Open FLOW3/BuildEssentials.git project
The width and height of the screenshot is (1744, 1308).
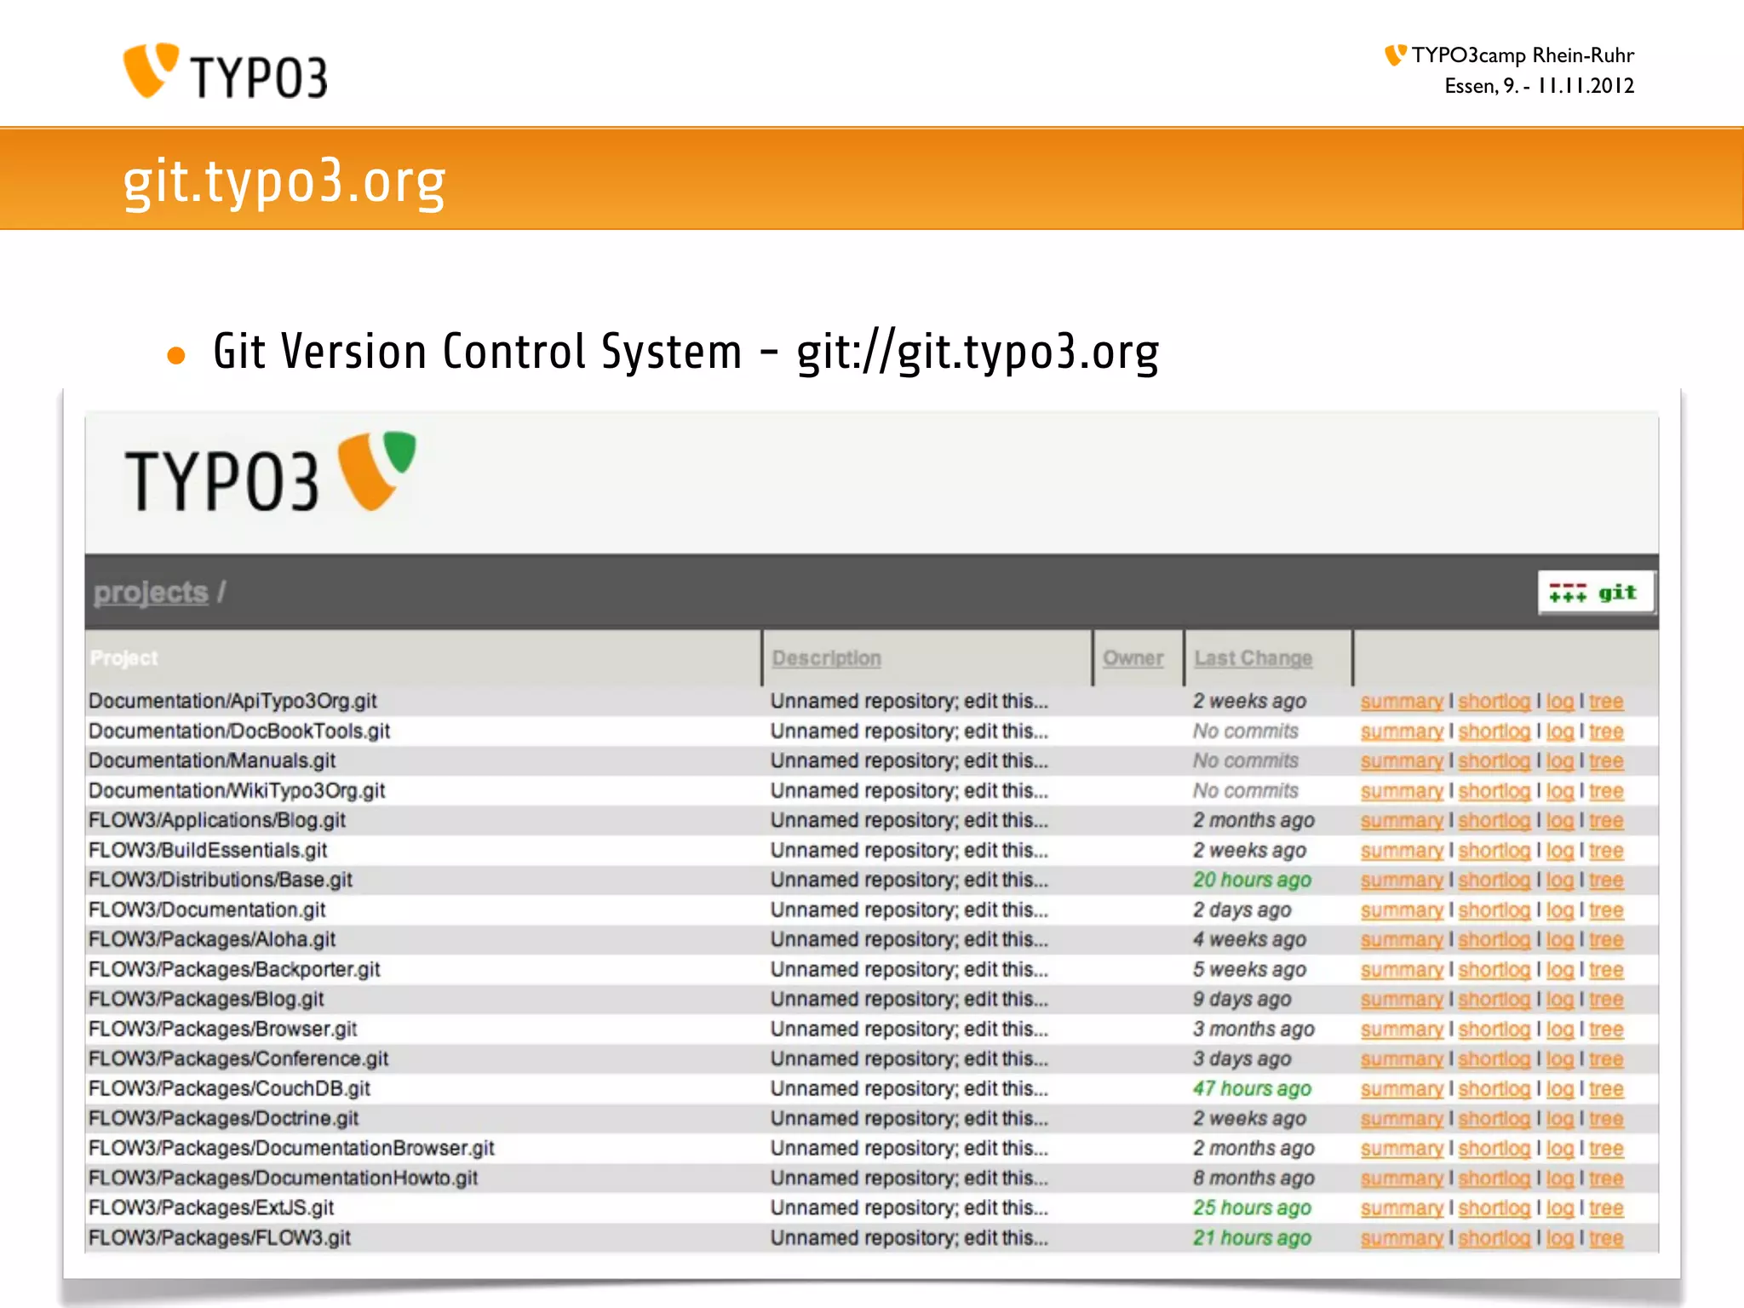click(x=208, y=851)
